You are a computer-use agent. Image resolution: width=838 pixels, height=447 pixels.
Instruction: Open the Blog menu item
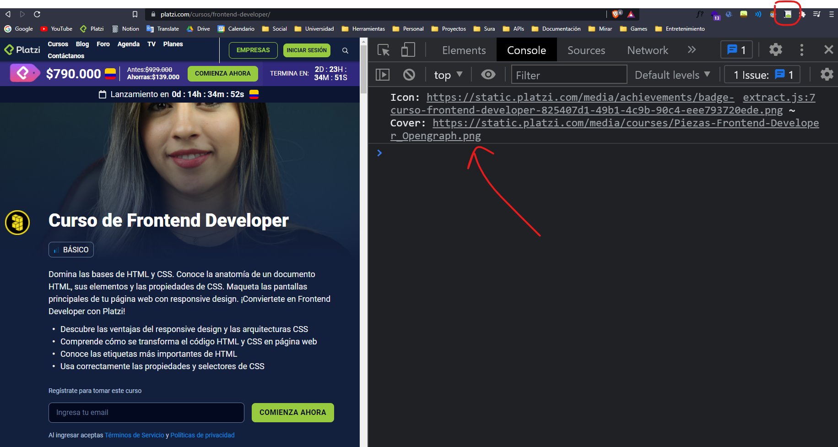(82, 44)
